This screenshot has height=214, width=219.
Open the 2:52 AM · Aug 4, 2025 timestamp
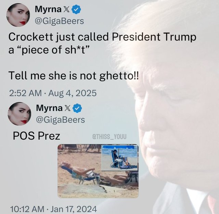tap(53, 93)
